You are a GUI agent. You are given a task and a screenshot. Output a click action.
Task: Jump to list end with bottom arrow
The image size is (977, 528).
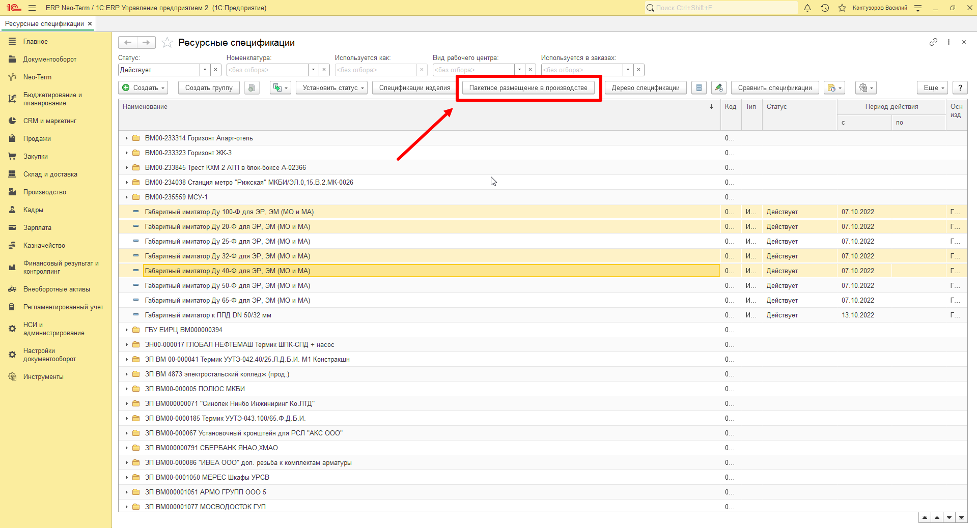[962, 518]
